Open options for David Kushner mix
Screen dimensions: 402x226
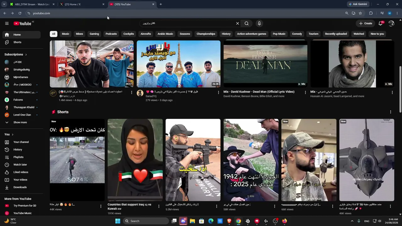coord(305,92)
